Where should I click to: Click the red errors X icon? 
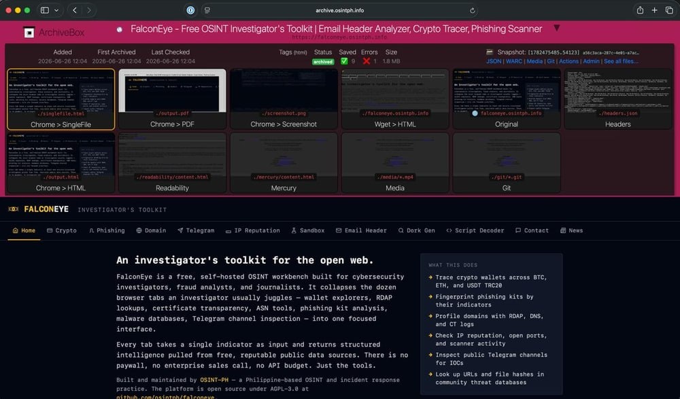[367, 61]
